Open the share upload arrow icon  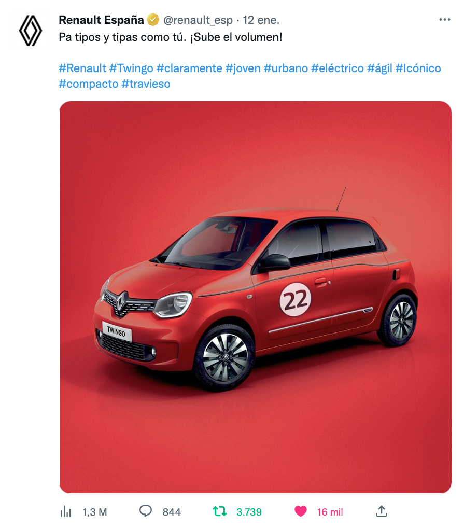pos(381,511)
